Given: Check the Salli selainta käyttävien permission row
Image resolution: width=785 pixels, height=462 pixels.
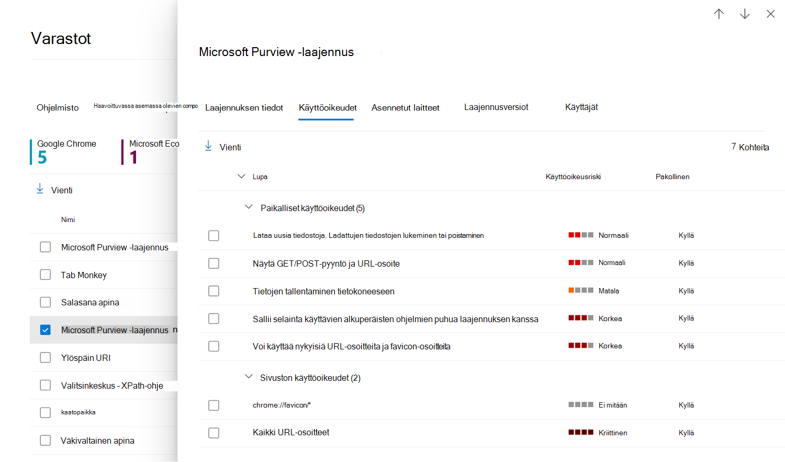Looking at the screenshot, I should 214,318.
